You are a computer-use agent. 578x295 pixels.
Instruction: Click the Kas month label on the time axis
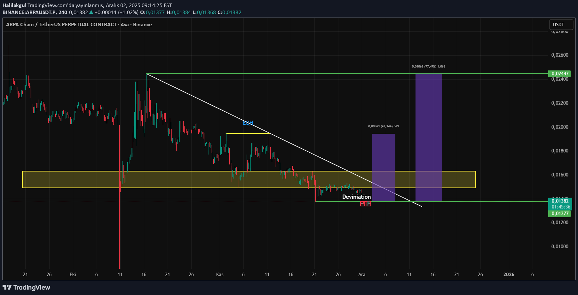pyautogui.click(x=220, y=275)
